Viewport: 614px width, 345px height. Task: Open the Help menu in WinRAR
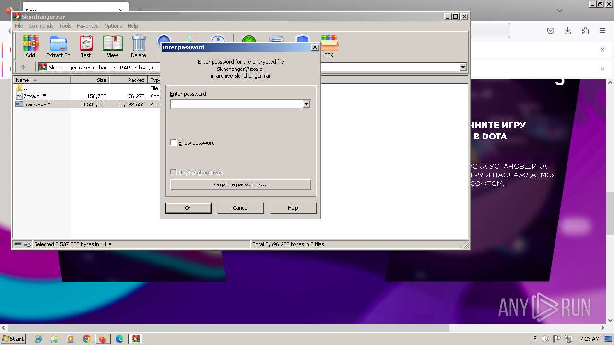coord(133,26)
